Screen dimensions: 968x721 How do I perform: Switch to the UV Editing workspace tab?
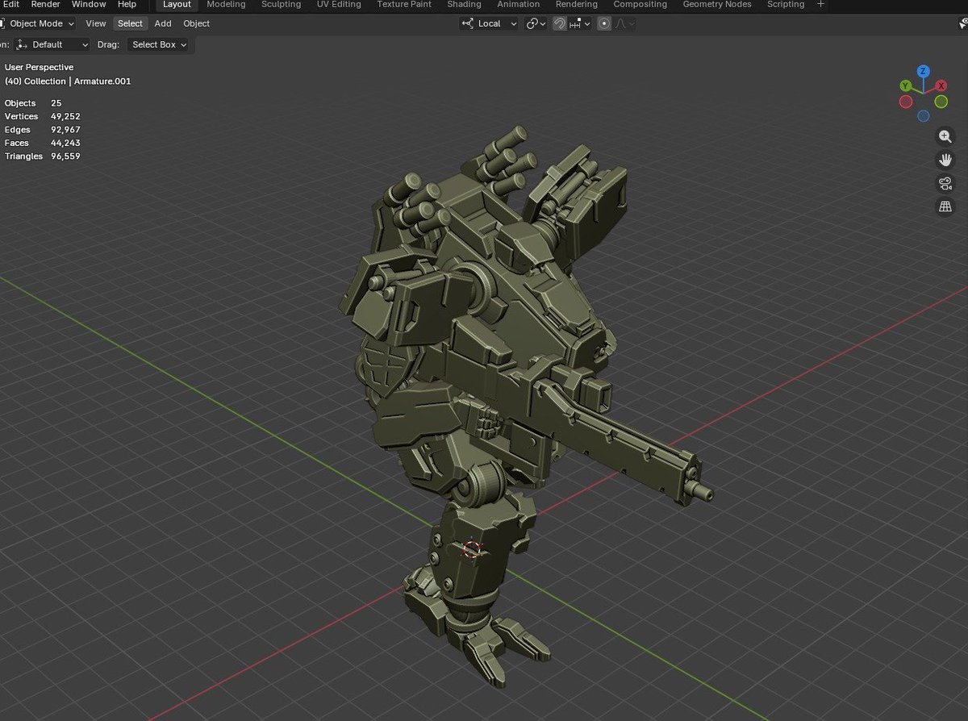pos(339,5)
